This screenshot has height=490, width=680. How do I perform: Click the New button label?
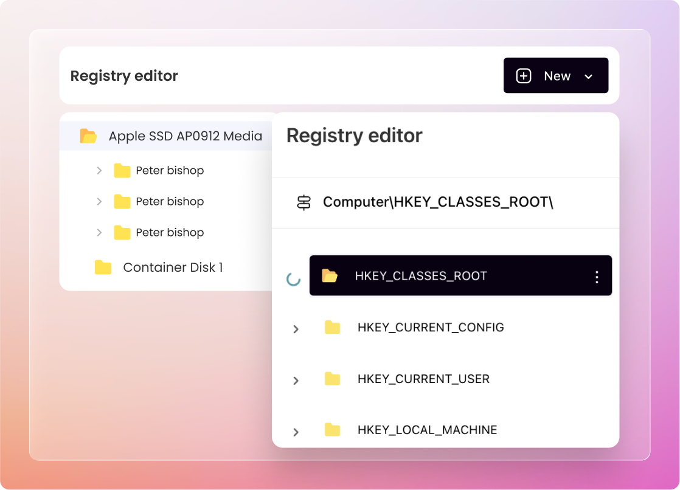pos(557,76)
